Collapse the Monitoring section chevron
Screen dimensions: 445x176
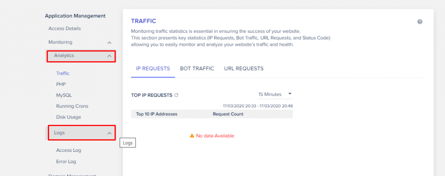tap(110, 42)
